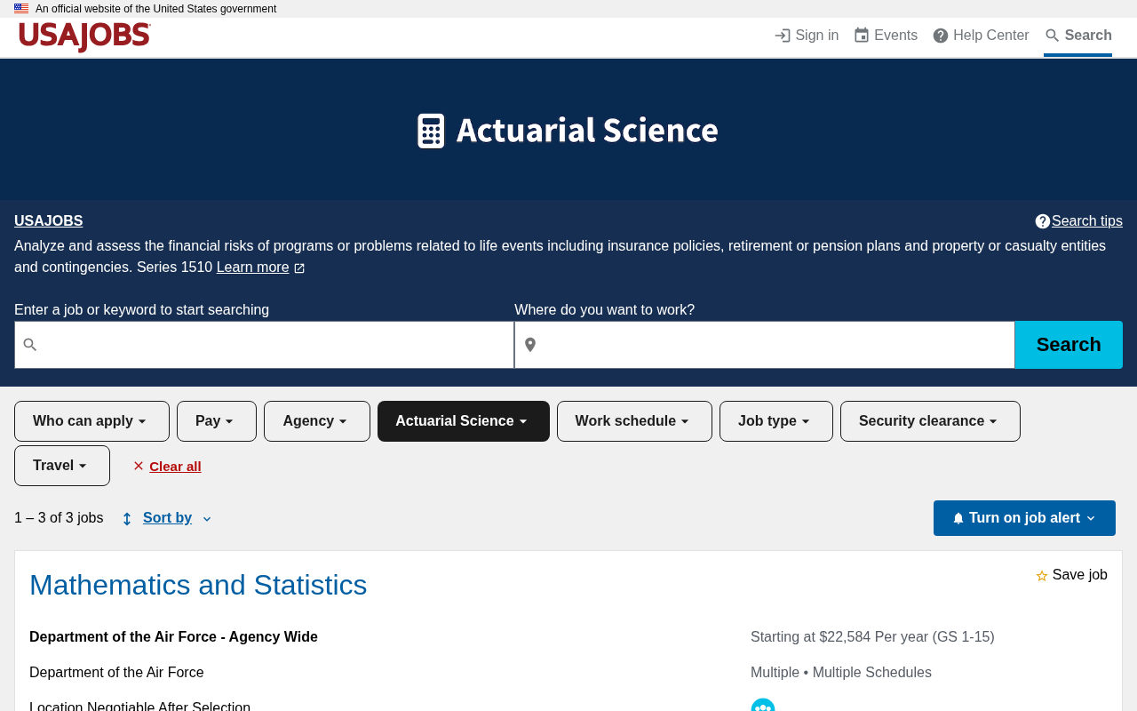Click the Save job star icon
Screen dimensions: 1137x711
(x=1042, y=576)
